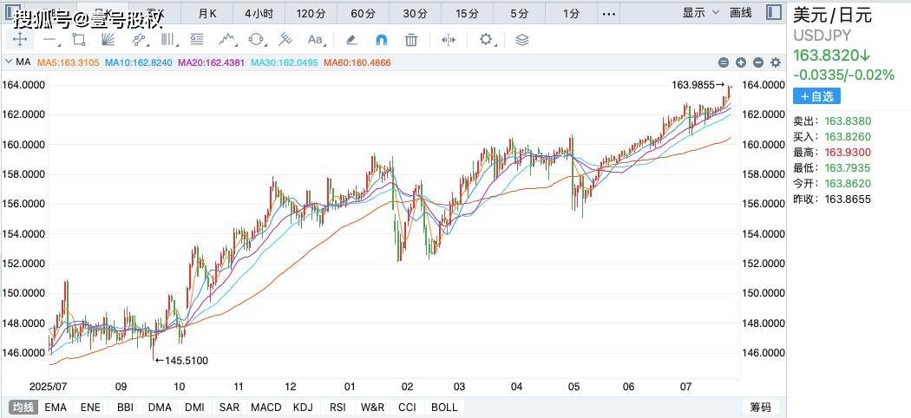
Task: Select the KDJ indicator
Action: pos(303,407)
